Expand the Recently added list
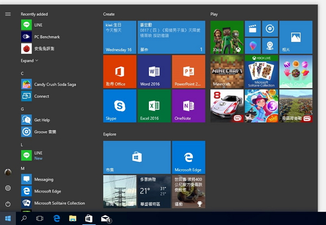 point(29,61)
